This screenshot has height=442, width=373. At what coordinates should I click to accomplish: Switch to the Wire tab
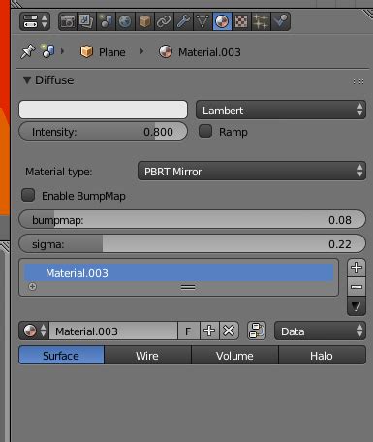147,355
